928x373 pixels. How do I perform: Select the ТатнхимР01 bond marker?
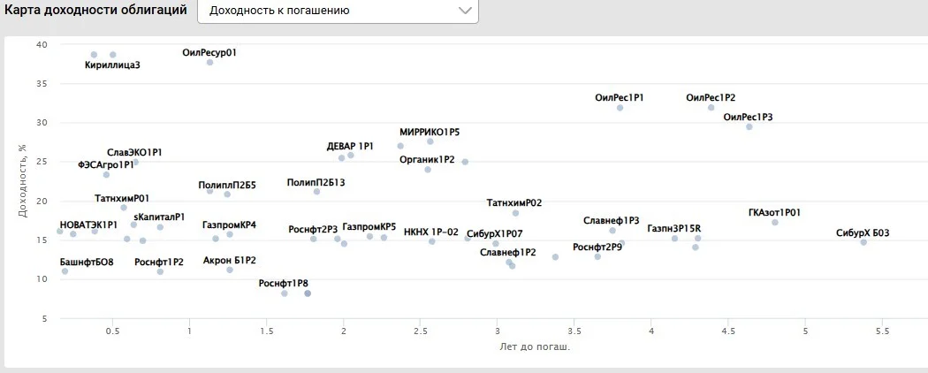pos(124,207)
